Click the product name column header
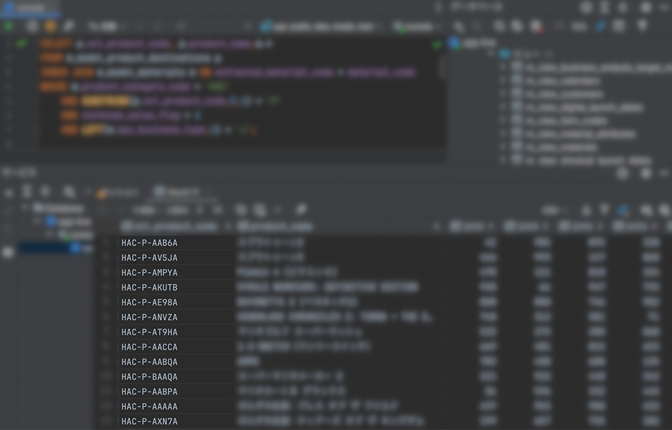Screen dimensions: 672x430 click(x=276, y=226)
